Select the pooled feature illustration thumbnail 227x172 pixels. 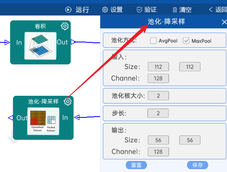coord(43,121)
